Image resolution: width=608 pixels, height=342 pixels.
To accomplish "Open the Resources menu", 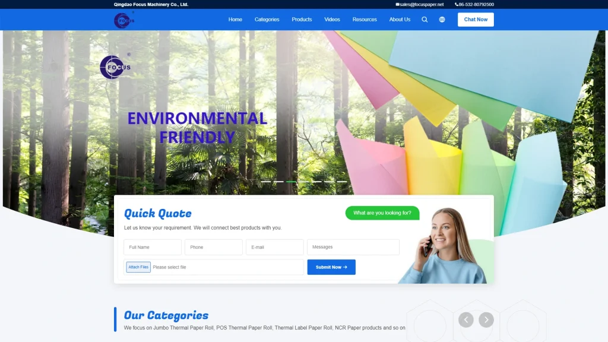I will coord(365,20).
